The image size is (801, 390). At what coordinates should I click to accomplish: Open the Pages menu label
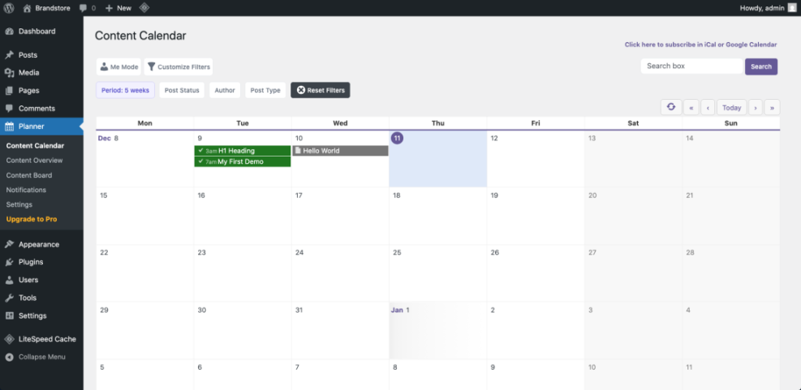29,90
